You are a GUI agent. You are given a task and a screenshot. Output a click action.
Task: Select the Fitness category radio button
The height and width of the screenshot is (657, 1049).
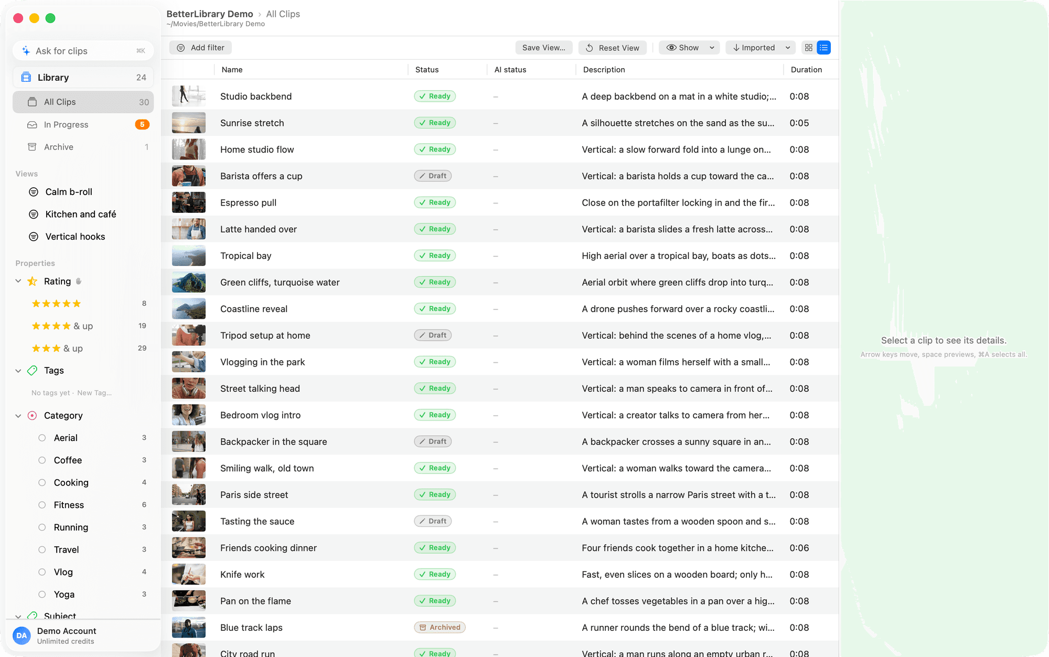click(42, 505)
